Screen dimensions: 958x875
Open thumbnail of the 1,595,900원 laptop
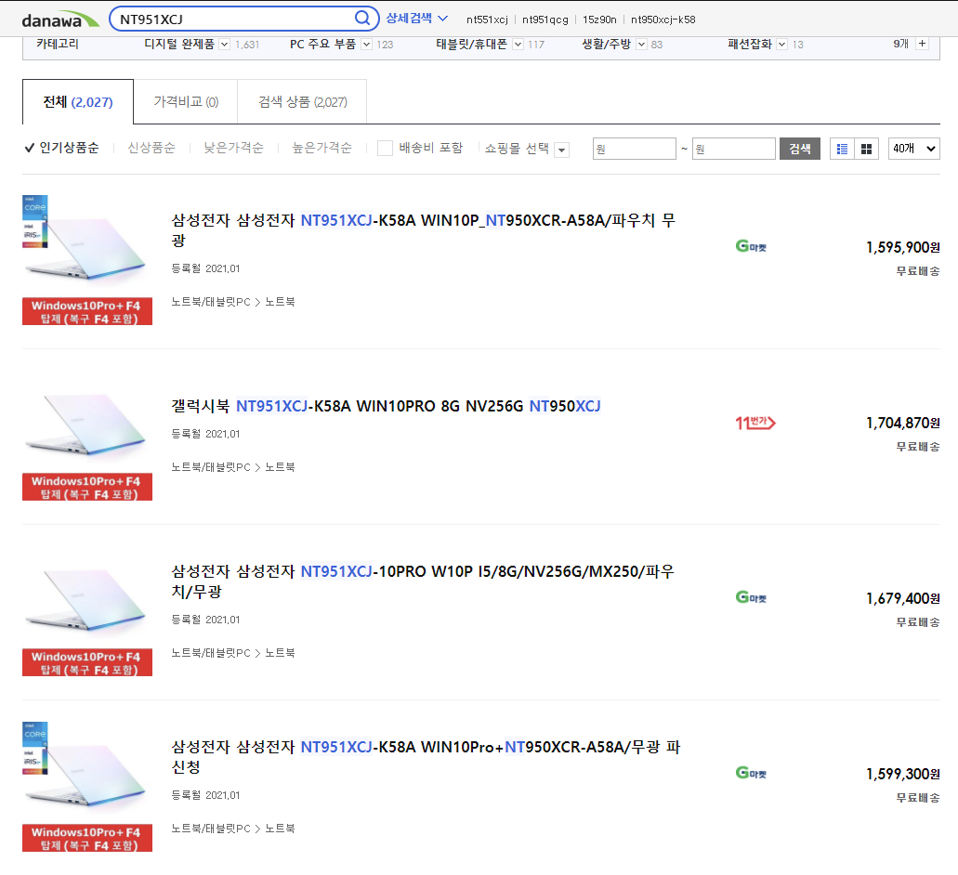pyautogui.click(x=86, y=259)
